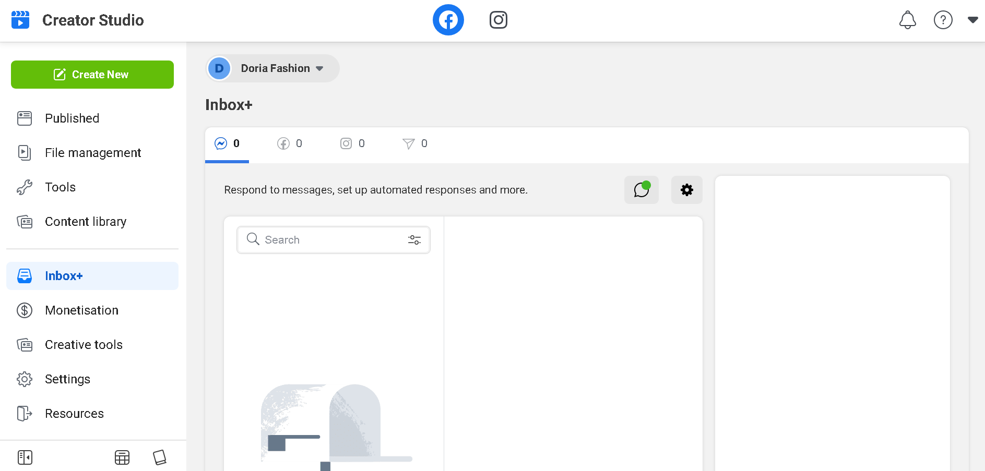985x471 pixels.
Task: Open inbox settings with the gear button
Action: [687, 190]
